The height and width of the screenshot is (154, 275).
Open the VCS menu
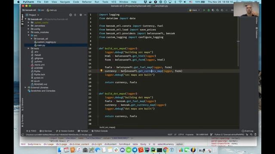113,2
